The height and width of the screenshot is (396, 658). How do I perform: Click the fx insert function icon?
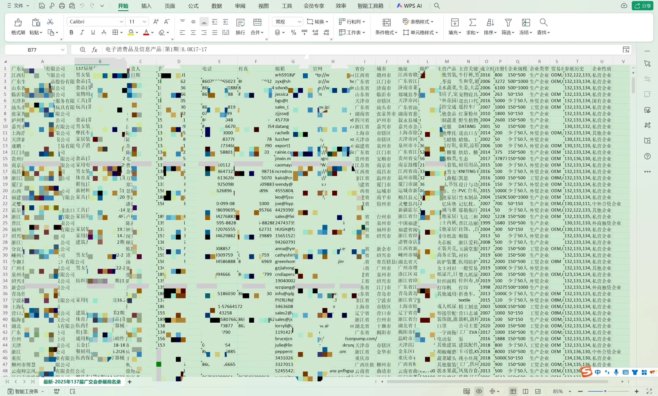pos(95,49)
